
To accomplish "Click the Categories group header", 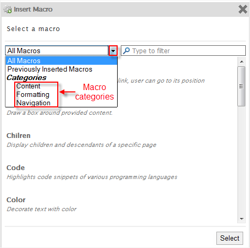I will (26, 77).
